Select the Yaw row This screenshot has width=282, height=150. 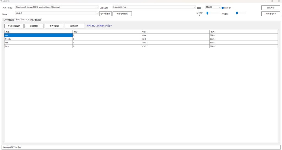[x=141, y=35]
